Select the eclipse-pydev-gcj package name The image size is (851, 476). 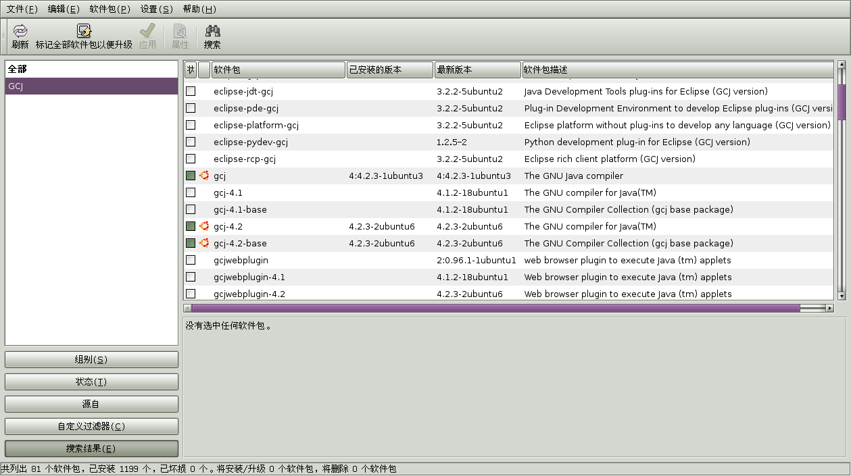click(251, 142)
